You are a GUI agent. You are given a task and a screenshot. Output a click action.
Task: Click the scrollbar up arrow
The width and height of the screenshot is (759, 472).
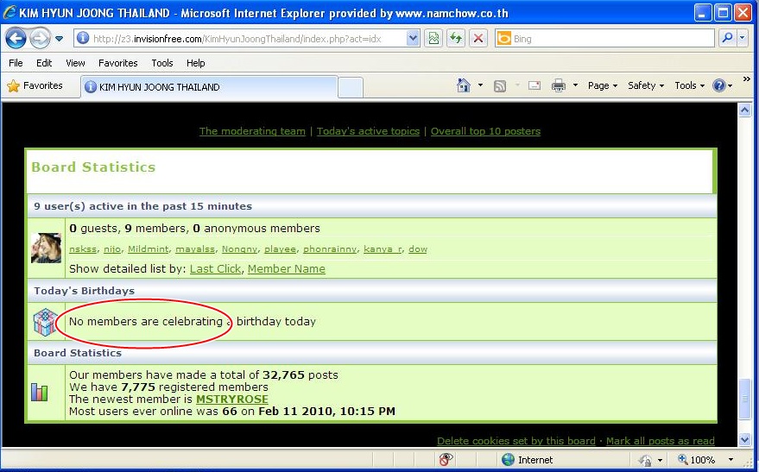[x=745, y=110]
